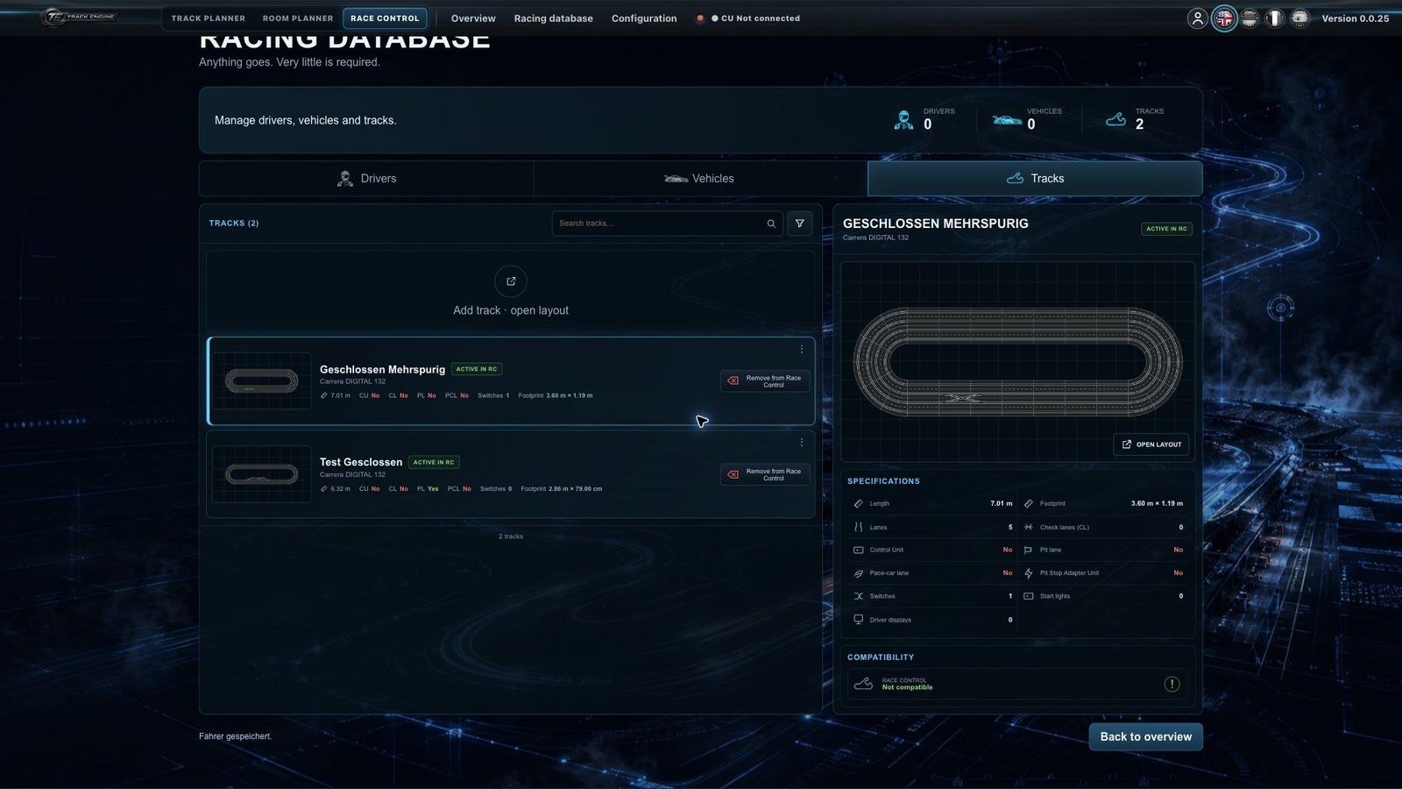Viewport: 1402px width, 789px height.
Task: Click the drivers counter icon
Action: coord(903,120)
